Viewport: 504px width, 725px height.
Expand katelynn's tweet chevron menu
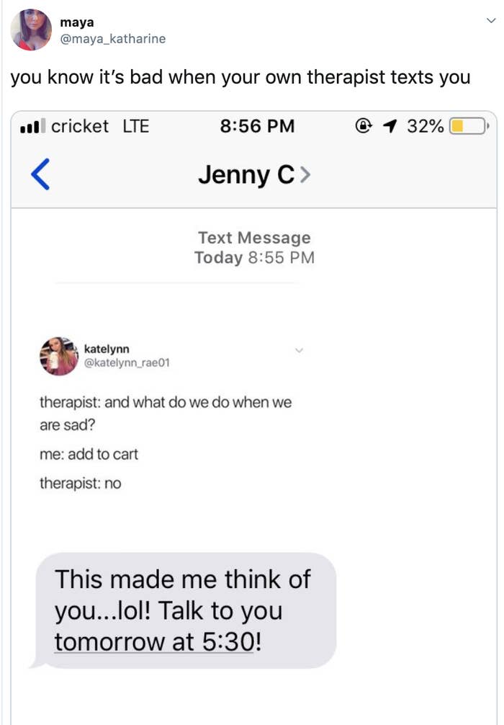pos(300,351)
